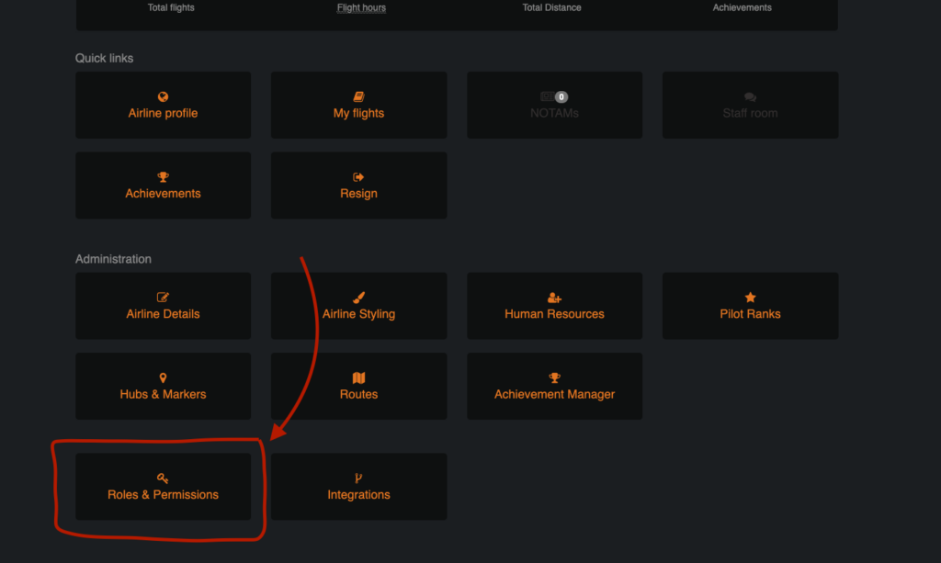
Task: Click the add-user icon above Human Resources
Action: tap(554, 298)
